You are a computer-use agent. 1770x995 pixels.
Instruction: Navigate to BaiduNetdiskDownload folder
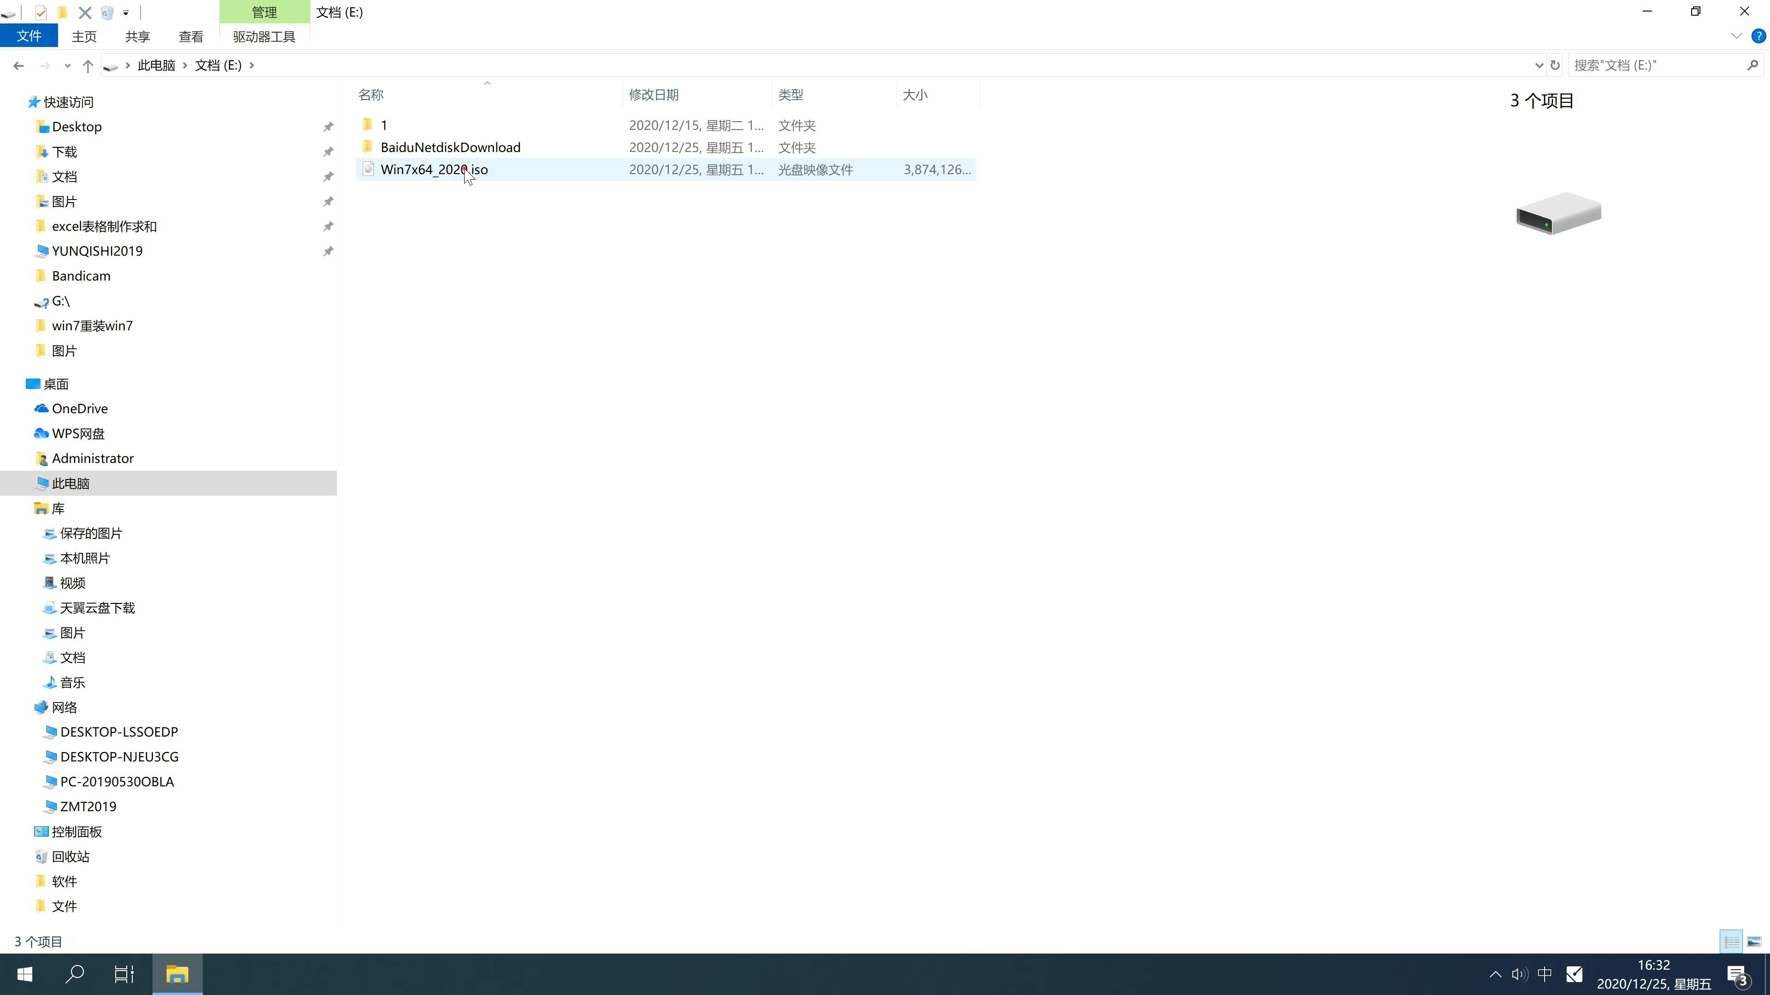[450, 147]
